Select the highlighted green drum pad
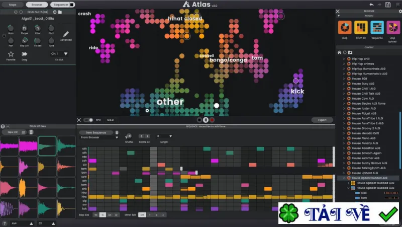This screenshot has width=402, height=227. [x=47, y=146]
